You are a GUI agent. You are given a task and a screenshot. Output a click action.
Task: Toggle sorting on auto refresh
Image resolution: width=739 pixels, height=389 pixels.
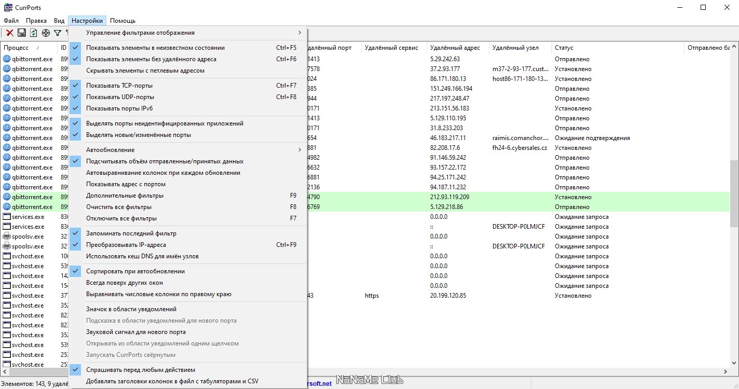188,271
